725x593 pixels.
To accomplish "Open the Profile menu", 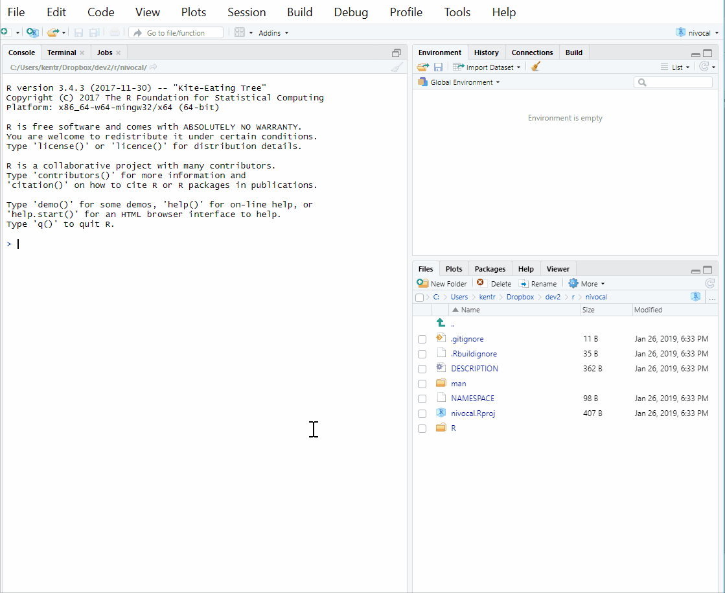I will point(406,12).
